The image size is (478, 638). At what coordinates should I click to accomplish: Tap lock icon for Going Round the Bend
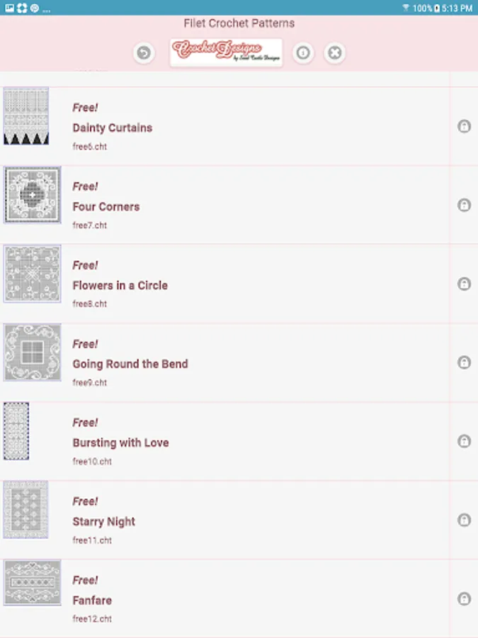(x=464, y=363)
